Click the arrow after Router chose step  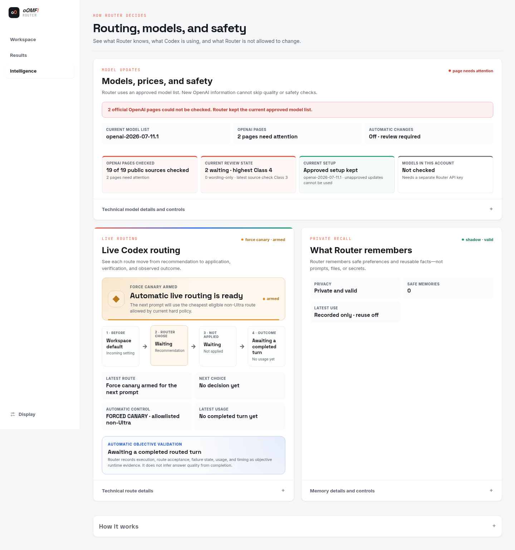(x=193, y=347)
